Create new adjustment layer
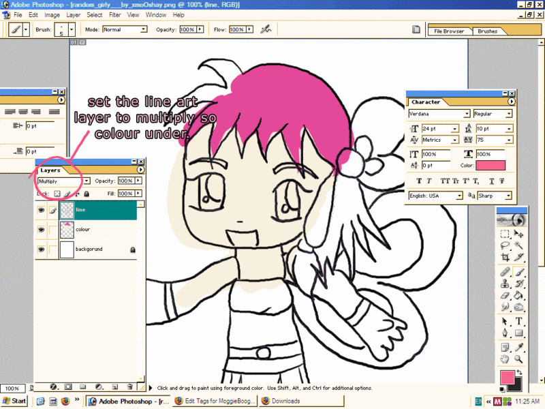Viewport: 545px width, 409px height. point(99,387)
